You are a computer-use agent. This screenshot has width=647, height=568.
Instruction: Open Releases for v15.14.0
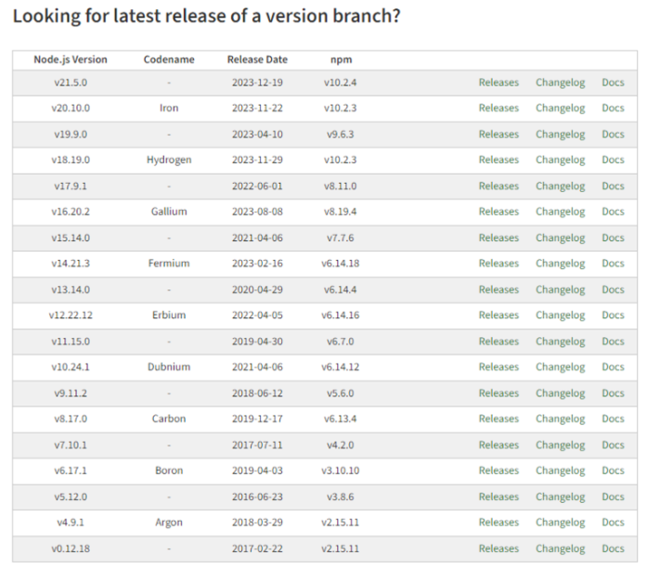click(x=498, y=238)
